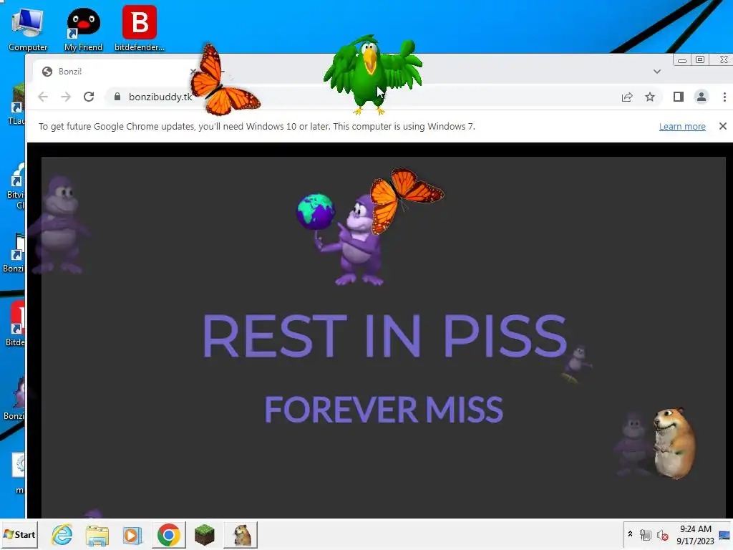The width and height of the screenshot is (733, 550).
Task: Click the hamster character on the page
Action: tap(673, 443)
